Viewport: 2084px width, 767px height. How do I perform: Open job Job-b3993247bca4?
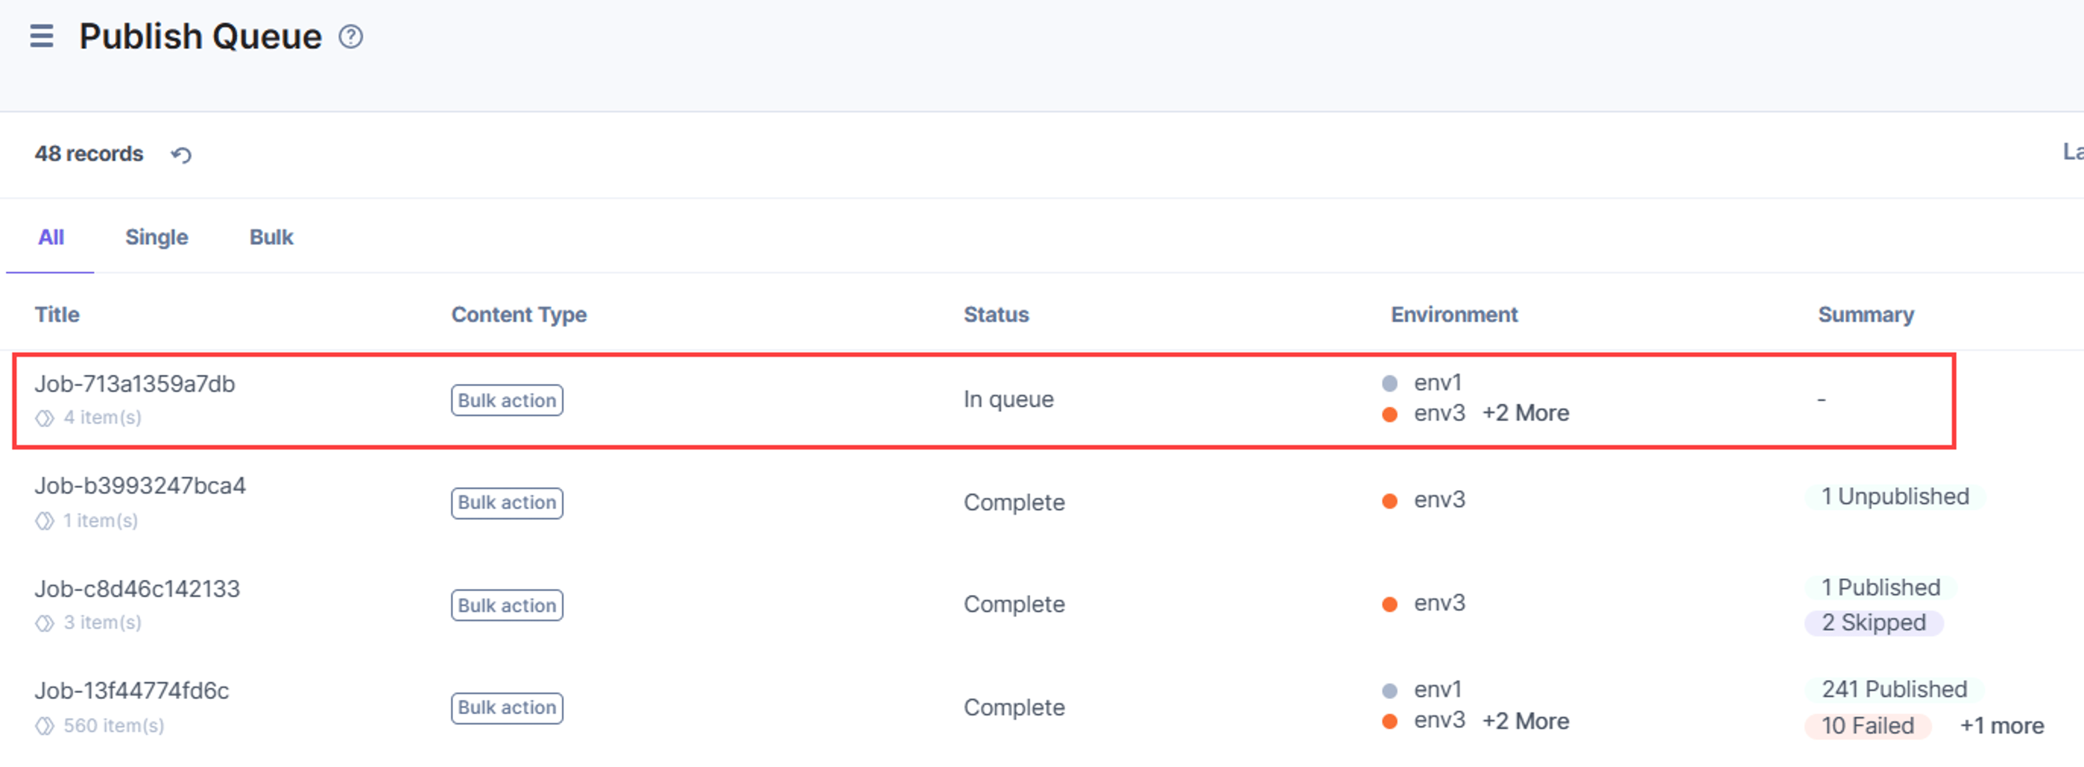tap(140, 485)
